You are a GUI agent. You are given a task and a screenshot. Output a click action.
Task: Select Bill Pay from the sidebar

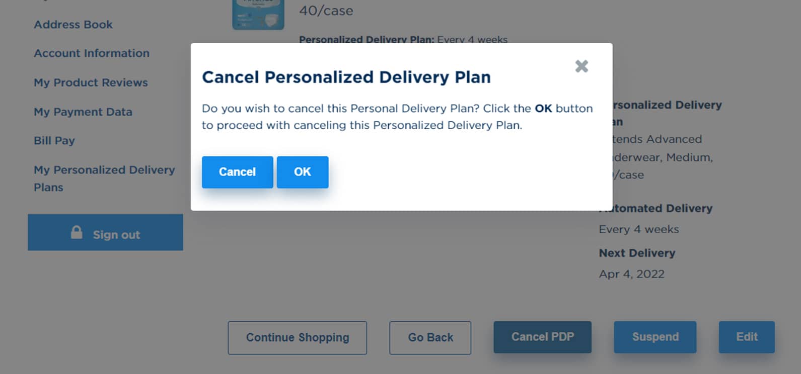(54, 141)
